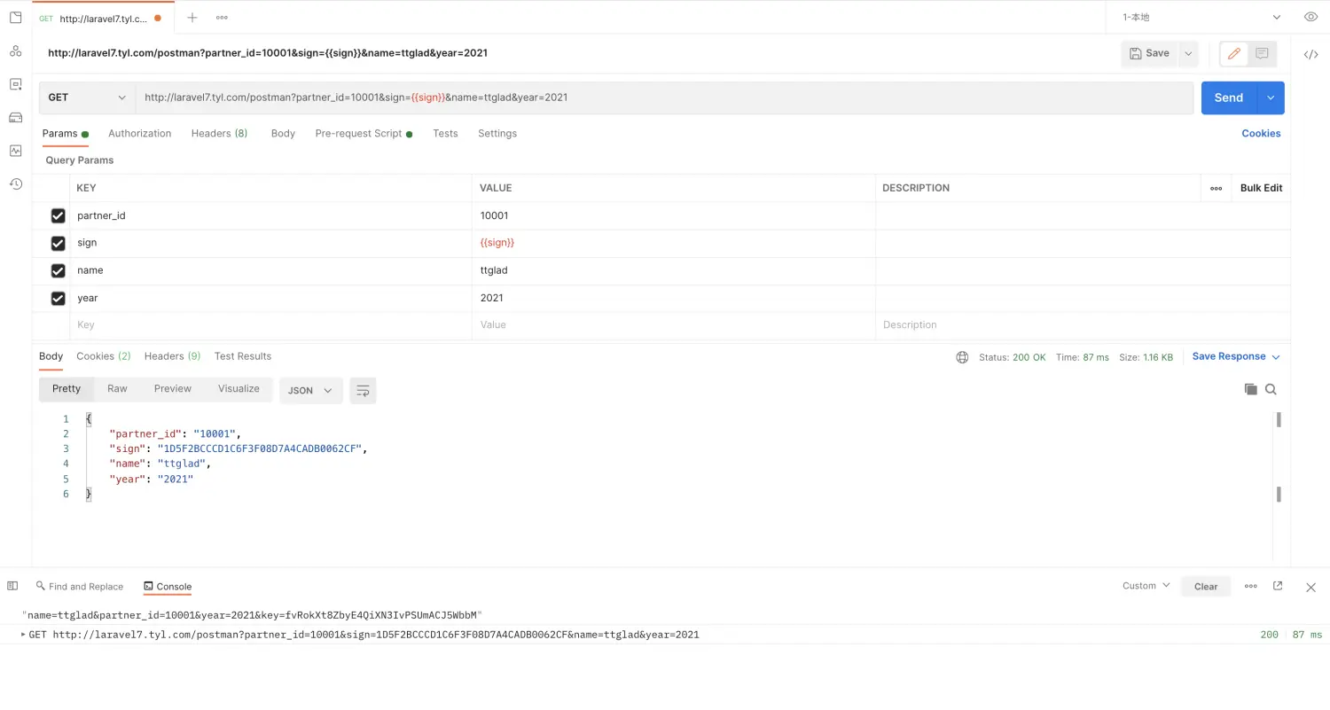The width and height of the screenshot is (1330, 710).
Task: Open the Custom console filter dropdown
Action: (x=1146, y=586)
